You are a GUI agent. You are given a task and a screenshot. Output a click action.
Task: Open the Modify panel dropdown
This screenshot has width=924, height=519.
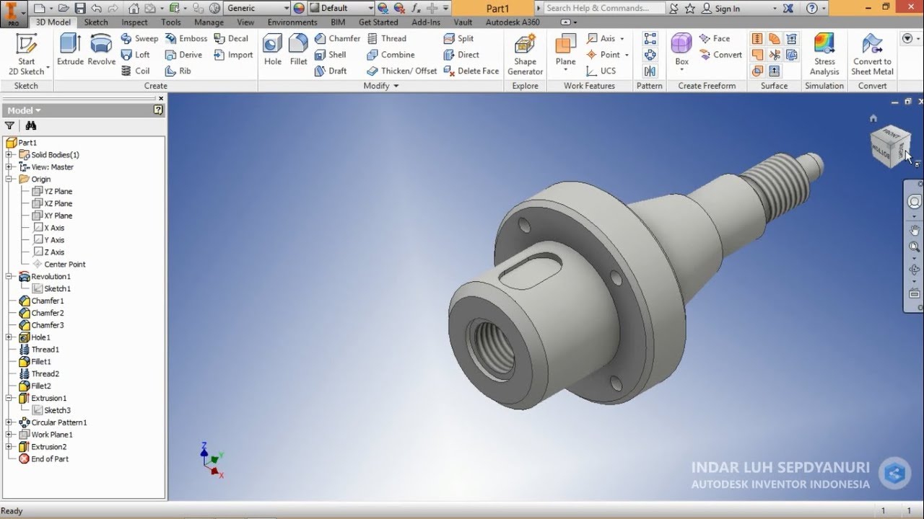(x=380, y=86)
